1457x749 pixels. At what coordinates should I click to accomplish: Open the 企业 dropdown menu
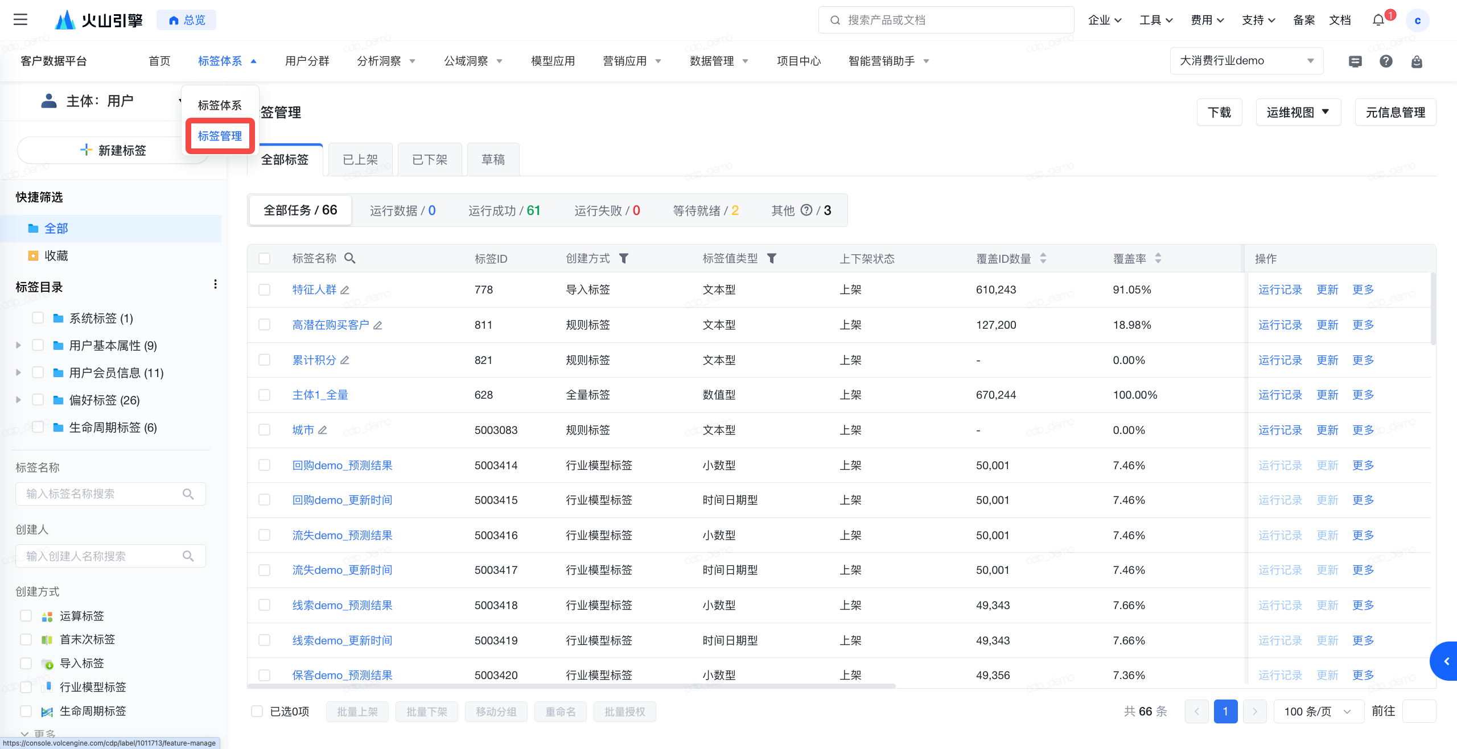[x=1105, y=20]
